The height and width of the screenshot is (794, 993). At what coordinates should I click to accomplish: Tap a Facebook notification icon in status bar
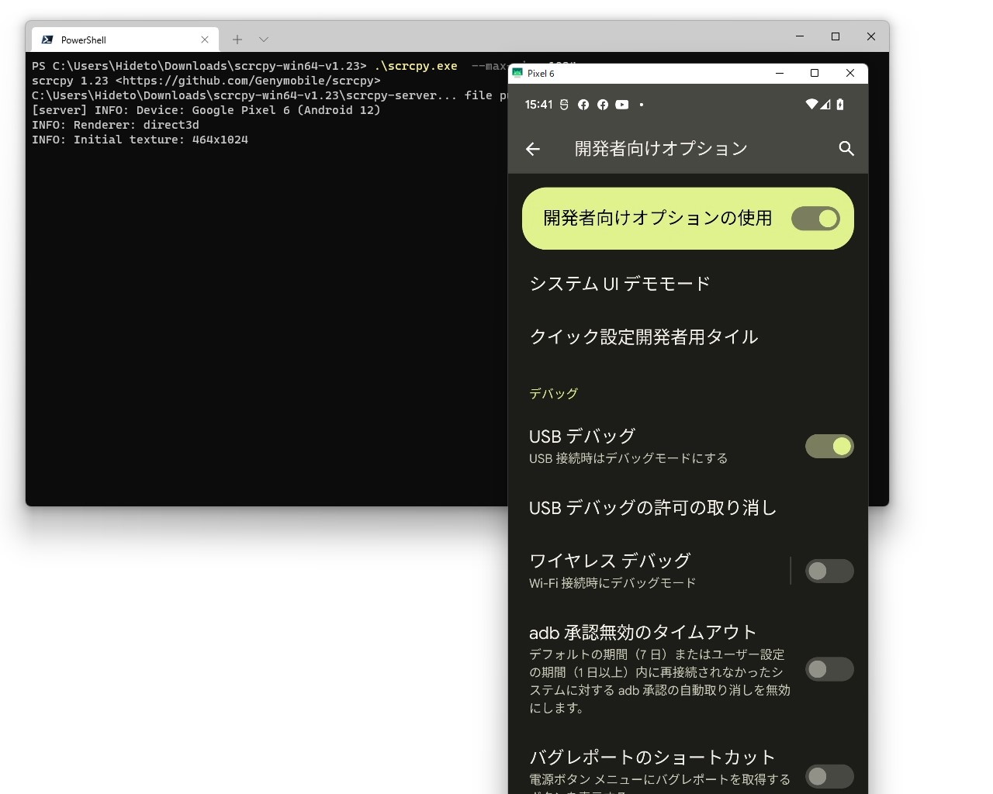click(x=583, y=105)
